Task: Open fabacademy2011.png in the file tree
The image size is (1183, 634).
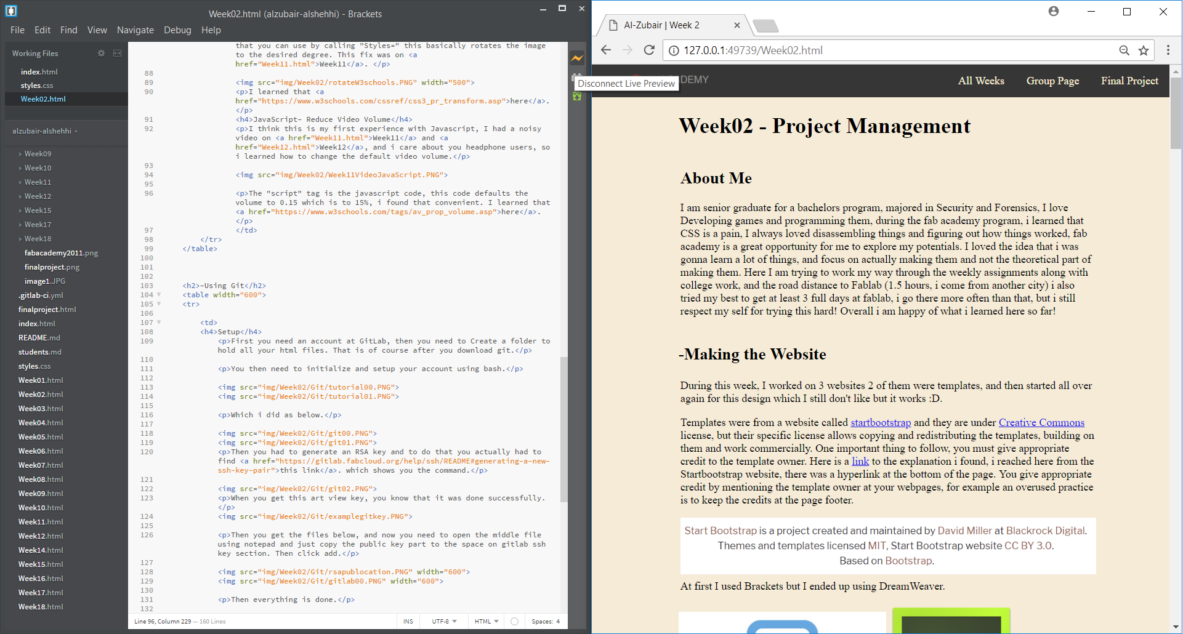Action: 61,253
